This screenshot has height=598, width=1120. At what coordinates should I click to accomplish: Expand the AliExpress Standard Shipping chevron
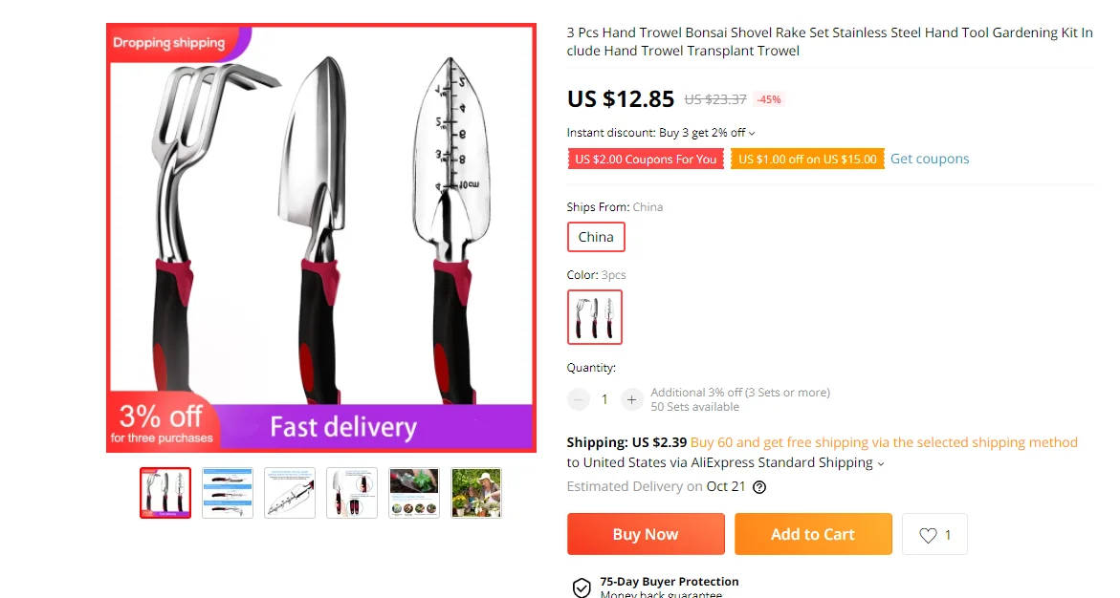pos(881,464)
